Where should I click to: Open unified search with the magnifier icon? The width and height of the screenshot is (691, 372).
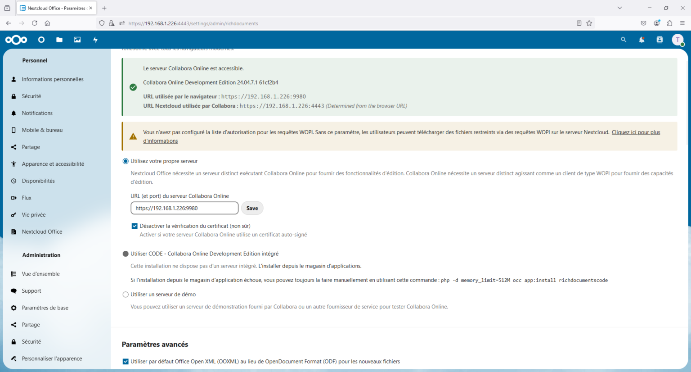[624, 40]
